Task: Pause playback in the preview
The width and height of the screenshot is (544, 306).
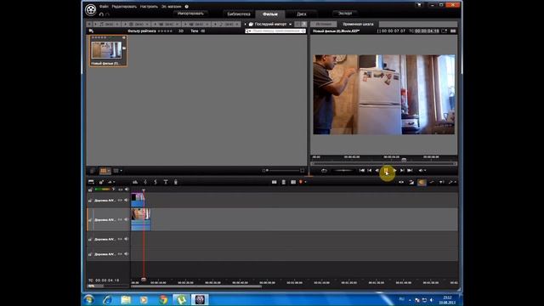Action: [x=386, y=170]
